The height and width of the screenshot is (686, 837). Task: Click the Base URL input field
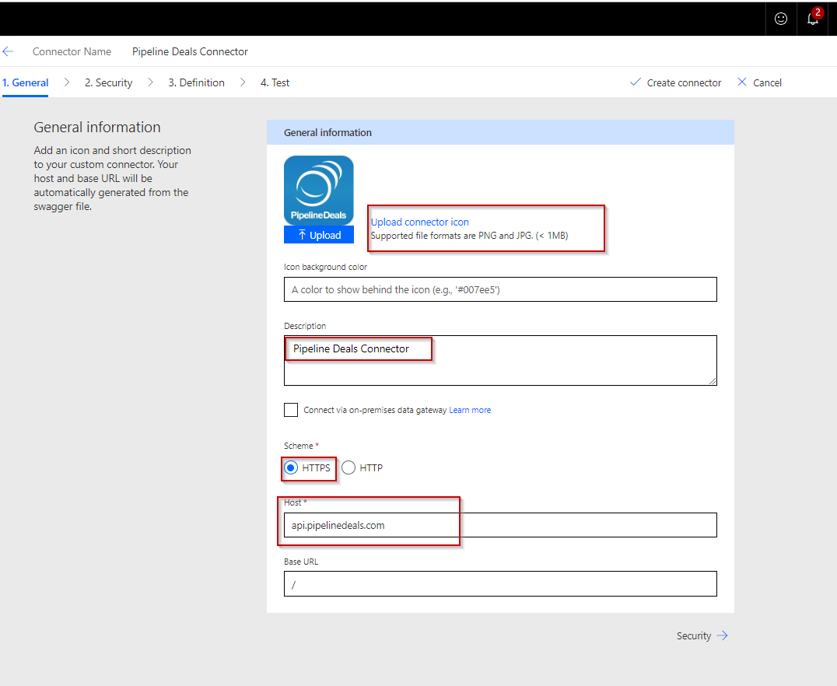[x=499, y=584]
